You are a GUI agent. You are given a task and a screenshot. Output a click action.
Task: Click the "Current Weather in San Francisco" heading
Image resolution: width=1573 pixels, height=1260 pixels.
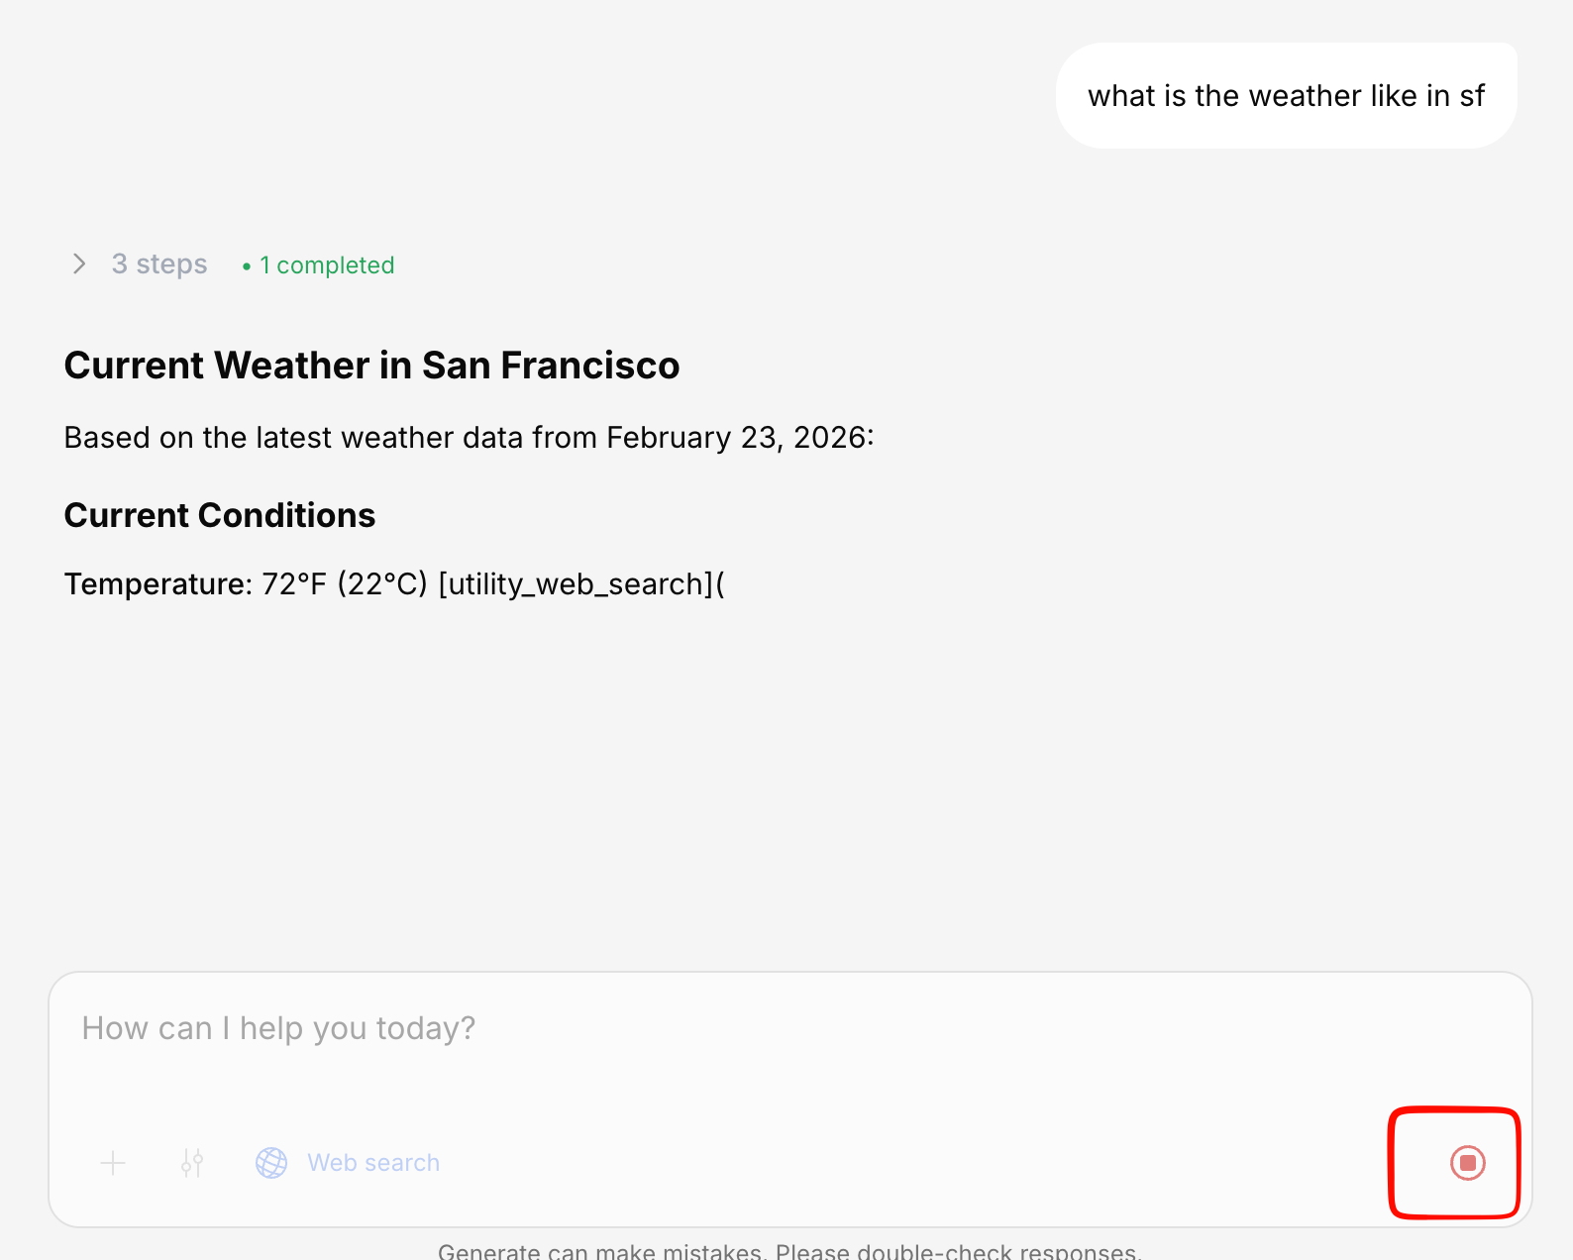(x=371, y=366)
